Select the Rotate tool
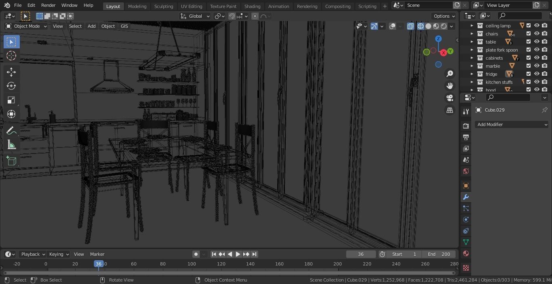Screen dimensions: 552x284 (x=11, y=86)
